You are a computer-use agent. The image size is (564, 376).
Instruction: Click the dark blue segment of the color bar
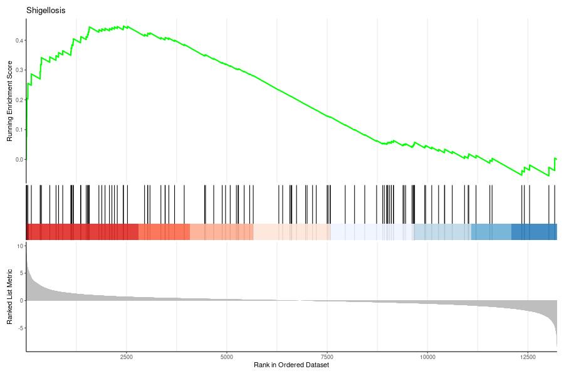534,232
